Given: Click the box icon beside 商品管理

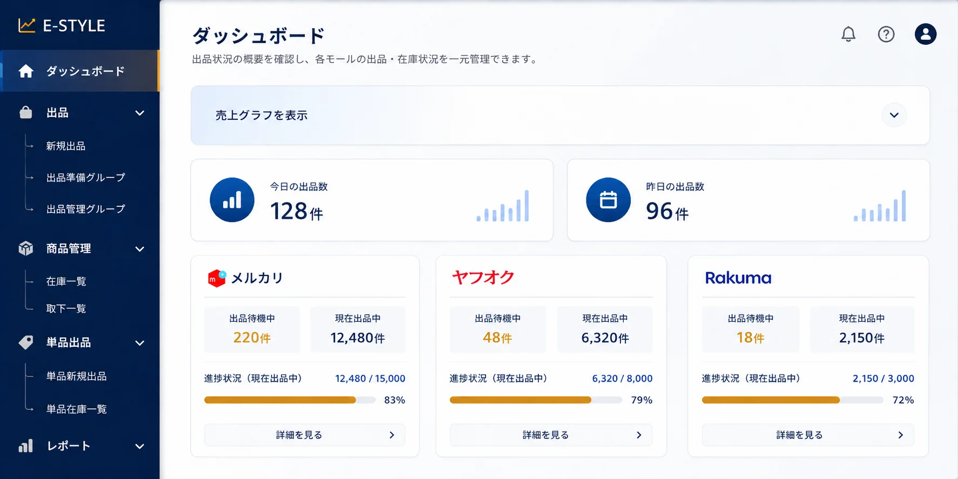Looking at the screenshot, I should coord(26,248).
